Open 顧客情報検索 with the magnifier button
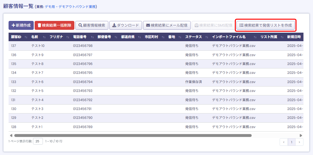This screenshot has width=313, height=155. pyautogui.click(x=92, y=25)
